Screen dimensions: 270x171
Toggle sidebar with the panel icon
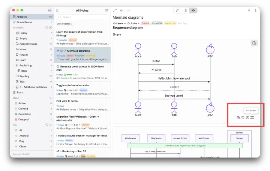point(58,10)
